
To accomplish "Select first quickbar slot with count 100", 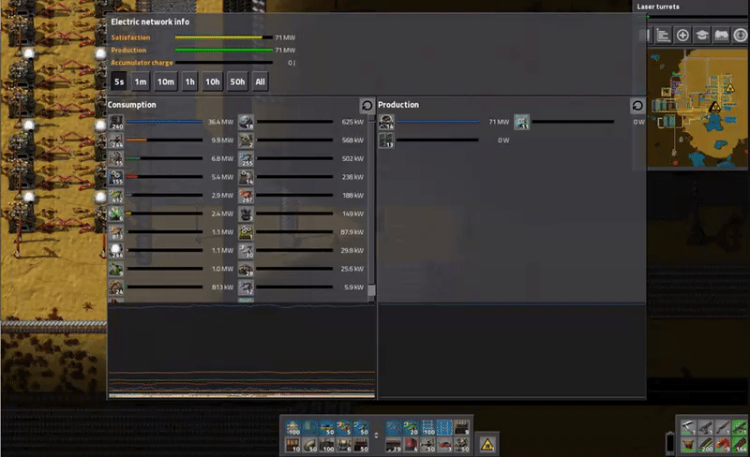I will [x=292, y=427].
